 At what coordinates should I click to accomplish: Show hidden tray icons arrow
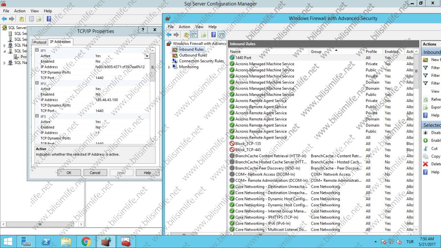click(x=376, y=241)
